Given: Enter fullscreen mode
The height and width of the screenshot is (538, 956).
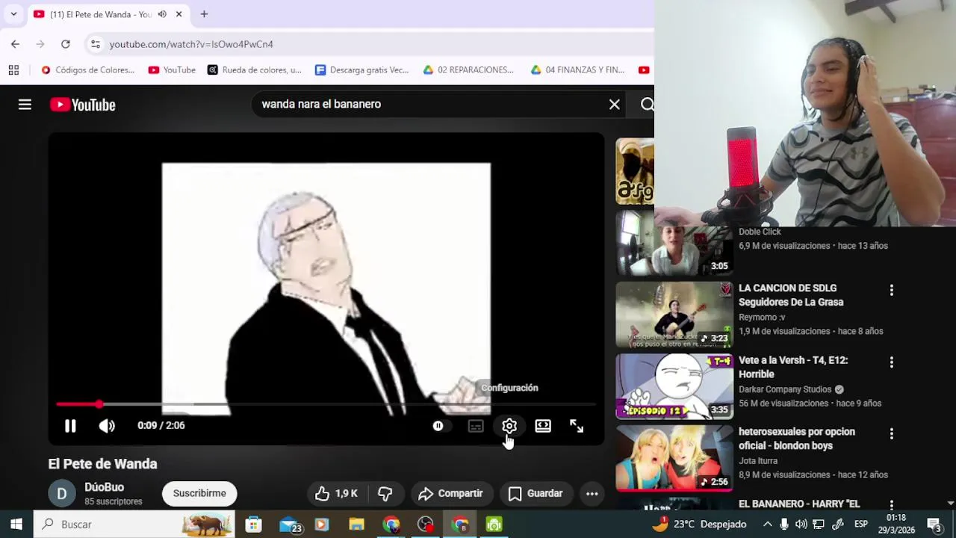Looking at the screenshot, I should tap(577, 426).
